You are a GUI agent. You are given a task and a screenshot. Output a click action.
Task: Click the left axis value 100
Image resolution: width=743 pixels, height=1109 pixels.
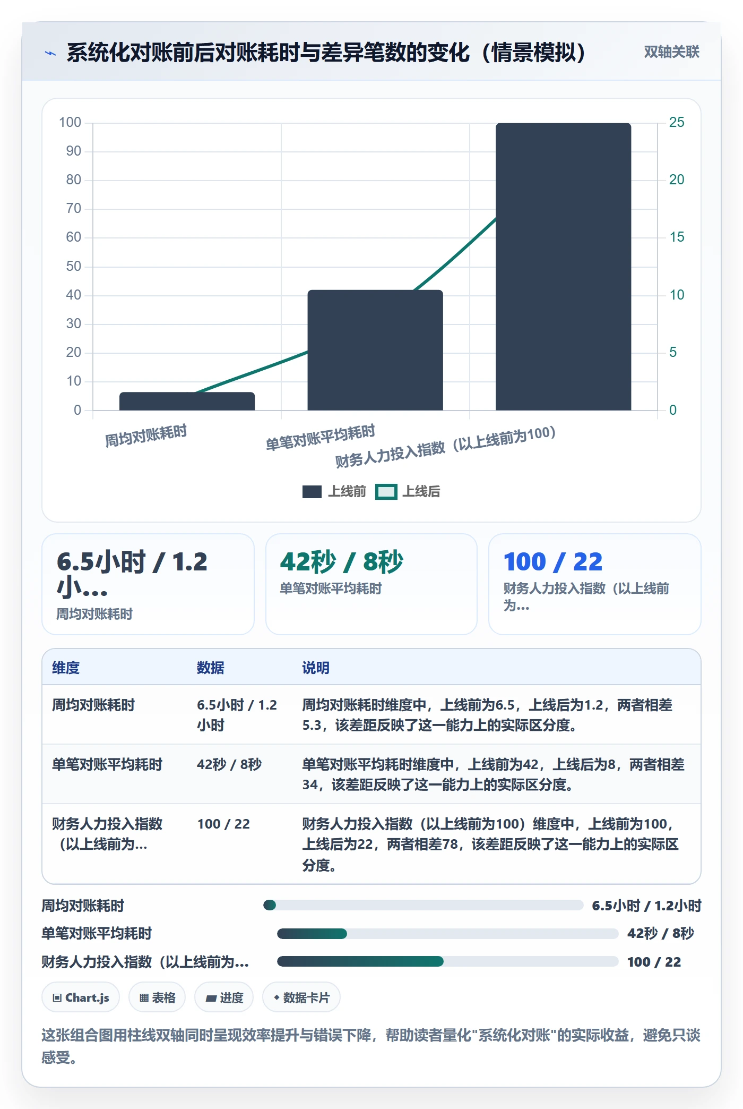(70, 122)
